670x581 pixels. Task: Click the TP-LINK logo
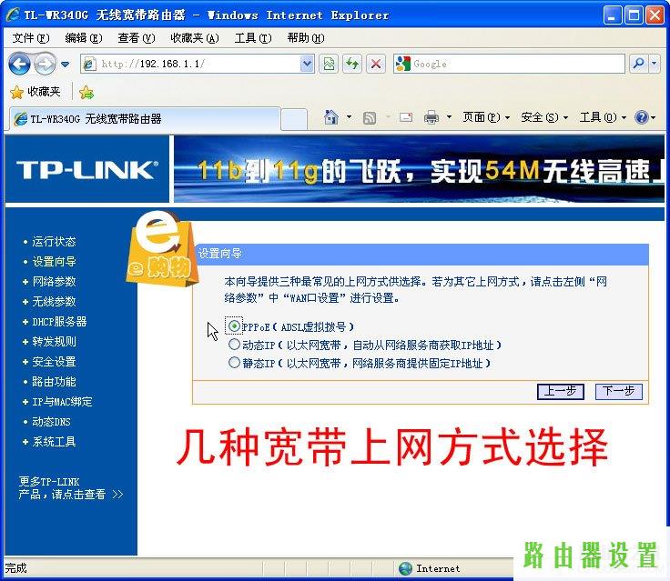point(87,170)
